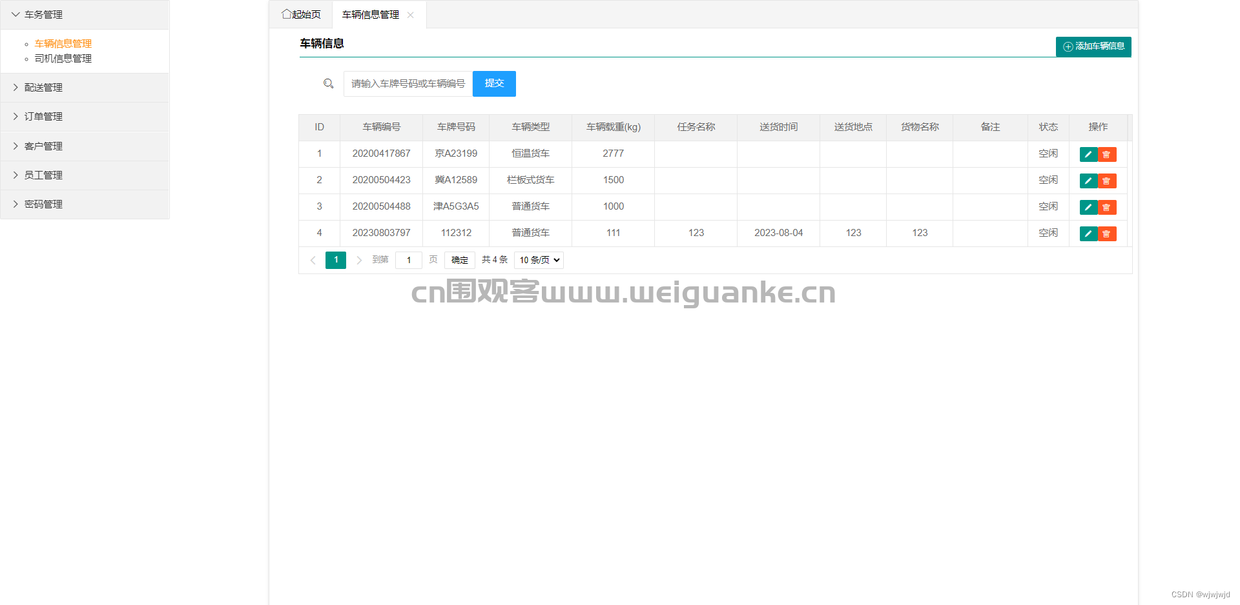
Task: Expand the 配送管理 sidebar section
Action: point(85,87)
